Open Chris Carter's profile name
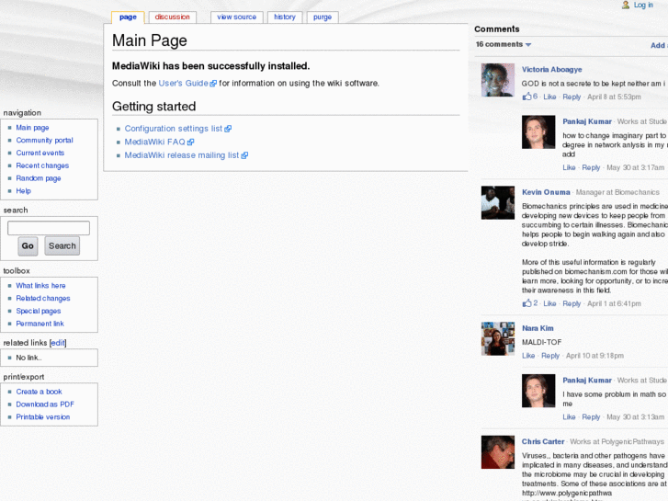Viewport: 668px width, 501px height. coord(543,442)
